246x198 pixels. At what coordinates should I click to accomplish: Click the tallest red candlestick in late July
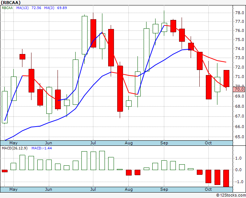tap(120, 88)
